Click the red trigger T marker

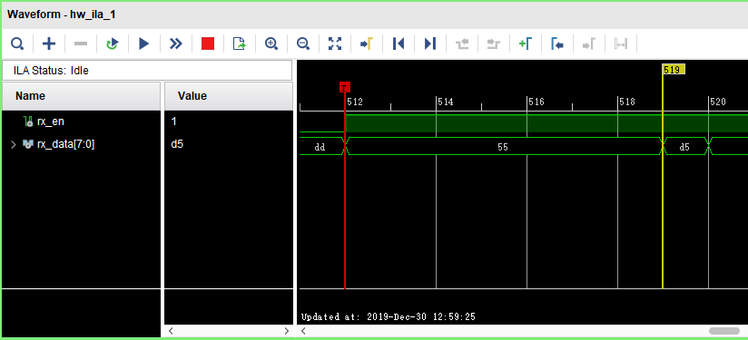point(345,87)
